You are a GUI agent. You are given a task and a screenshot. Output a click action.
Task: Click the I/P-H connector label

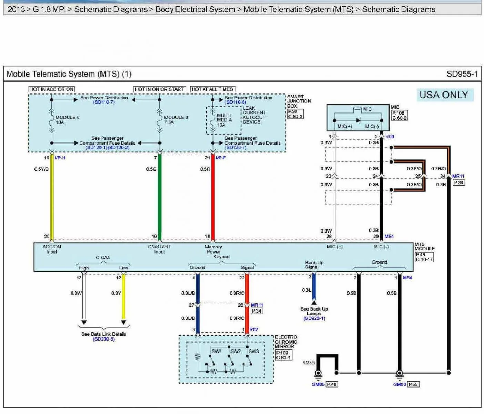(60, 158)
